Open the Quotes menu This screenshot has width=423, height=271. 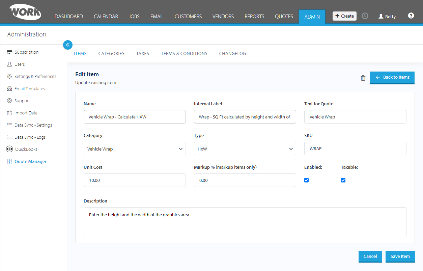[x=284, y=16]
